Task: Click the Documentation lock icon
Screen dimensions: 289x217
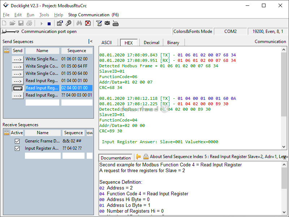Action: tap(146, 157)
